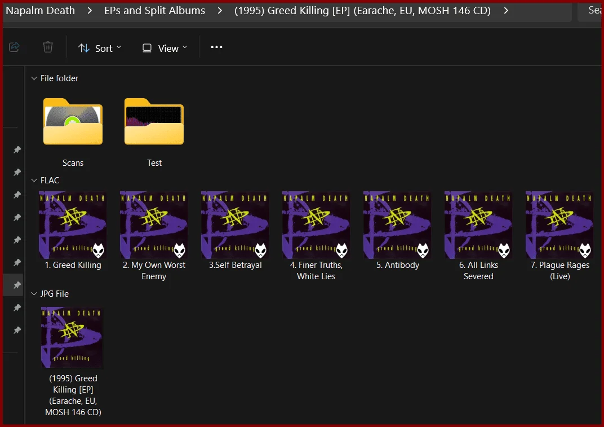Click the '7. Plague Rages (Live)' file name
Image resolution: width=604 pixels, height=427 pixels.
point(559,270)
